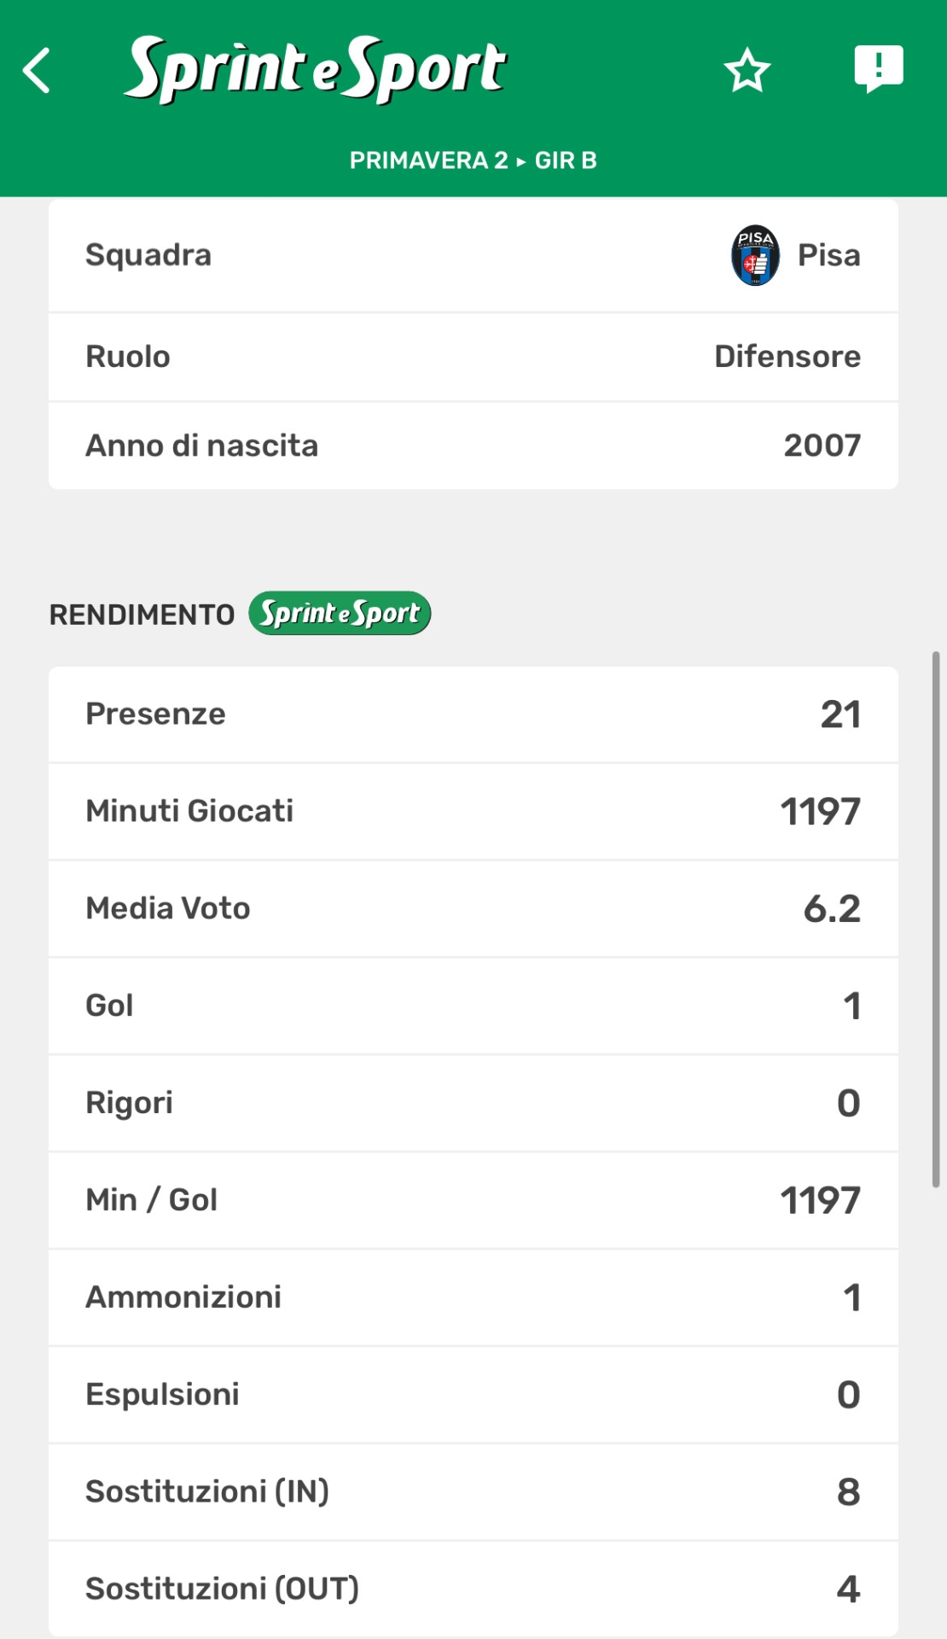
Task: Tap the Sostituzioni (OUT) row
Action: [x=473, y=1589]
